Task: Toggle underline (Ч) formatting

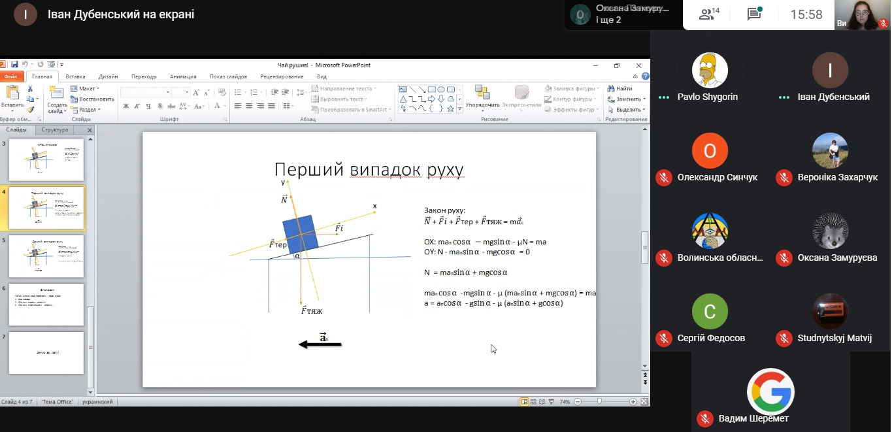Action: pyautogui.click(x=148, y=106)
